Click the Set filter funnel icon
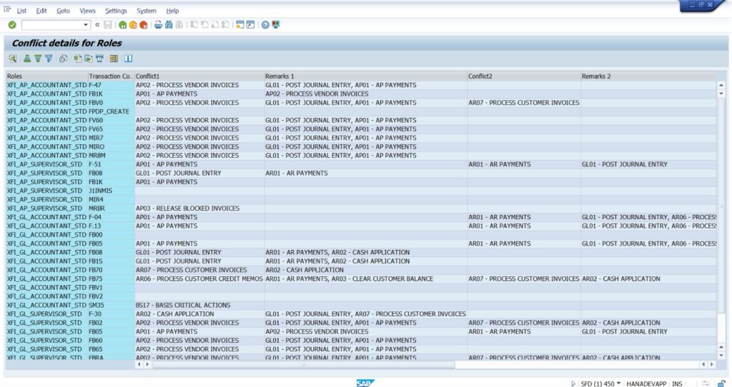This screenshot has width=732, height=387. [49, 59]
